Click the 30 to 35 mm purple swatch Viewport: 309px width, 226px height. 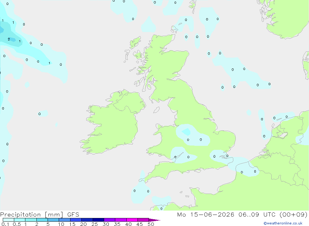pyautogui.click(x=110, y=220)
